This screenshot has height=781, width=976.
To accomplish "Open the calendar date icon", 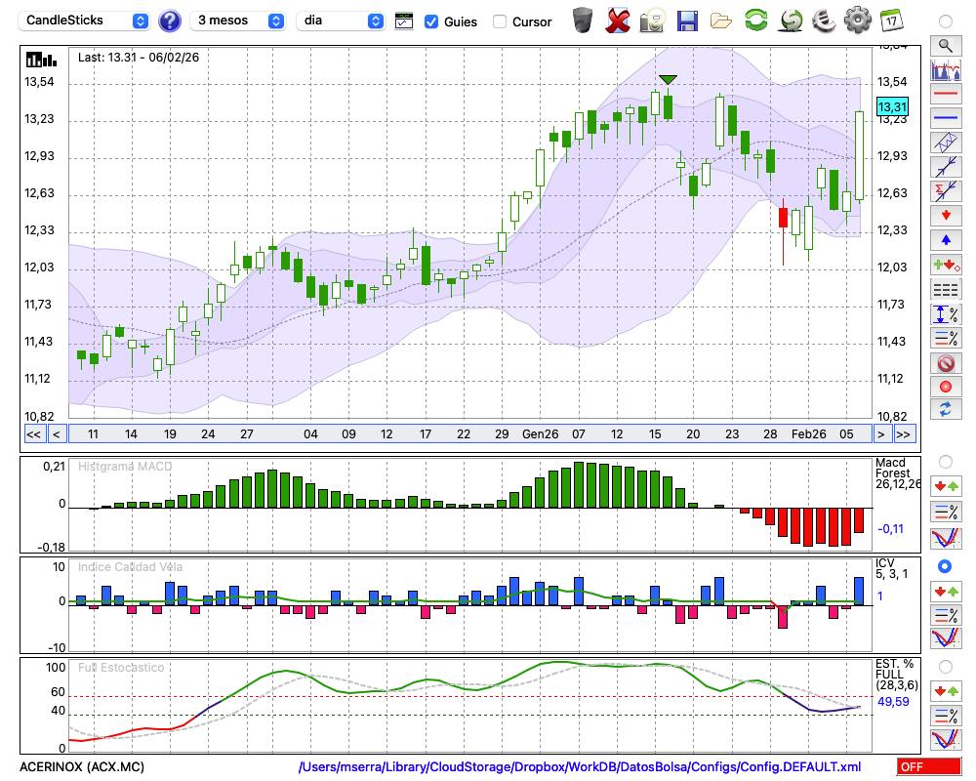I will click(890, 21).
